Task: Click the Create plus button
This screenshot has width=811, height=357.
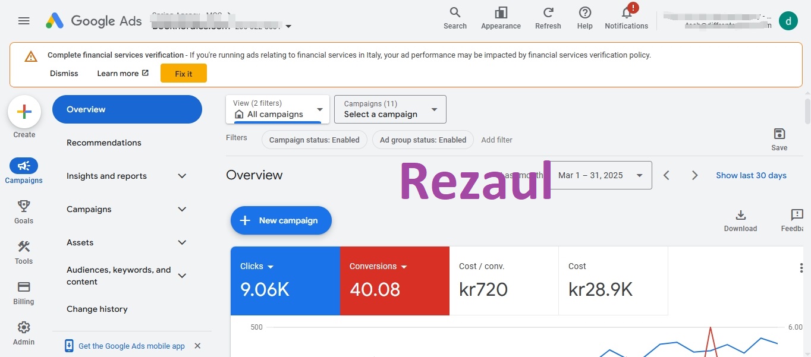Action: point(24,112)
